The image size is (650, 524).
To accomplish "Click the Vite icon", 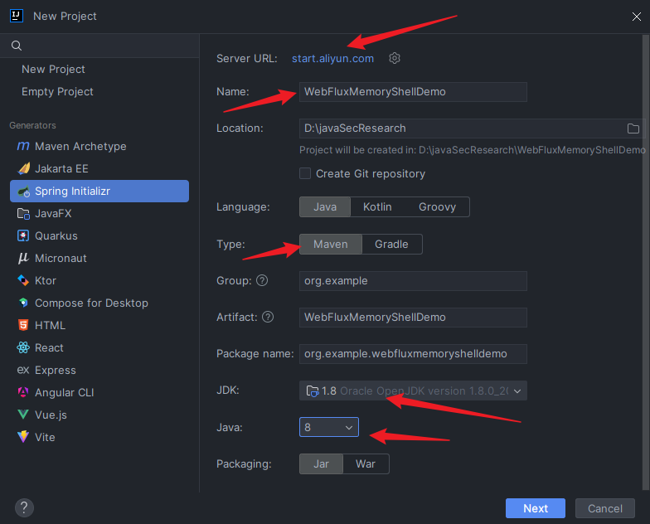I will click(23, 437).
